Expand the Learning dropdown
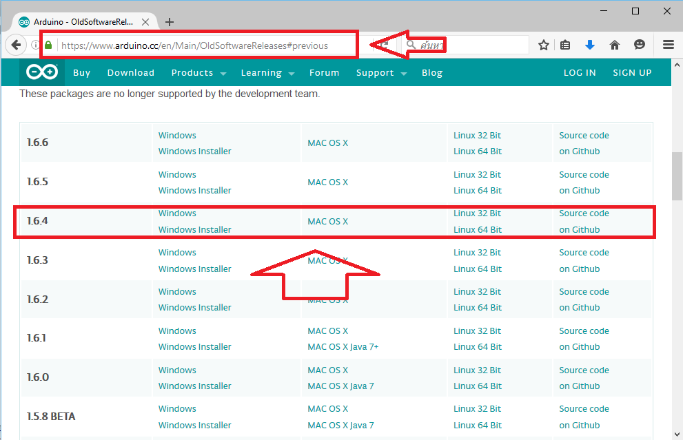Screen dimensions: 683x440 tap(267, 73)
